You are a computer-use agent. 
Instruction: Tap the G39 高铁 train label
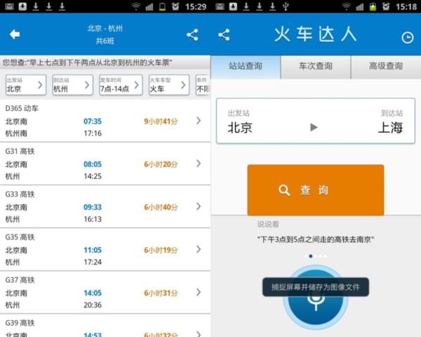point(20,323)
